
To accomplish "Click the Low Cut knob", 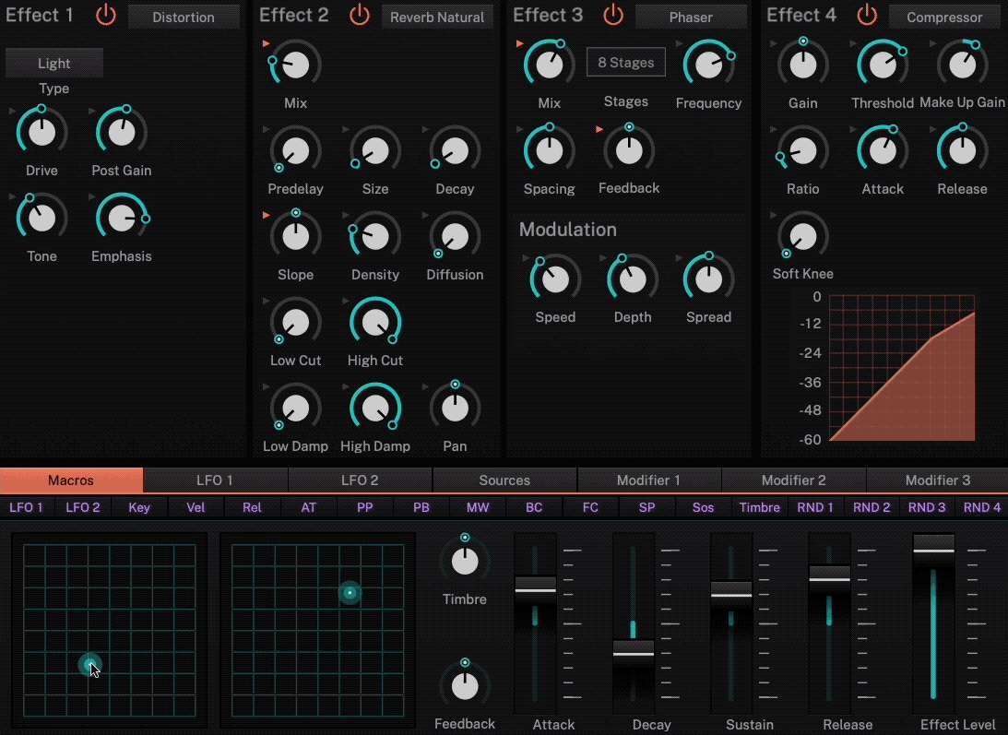I will 296,322.
